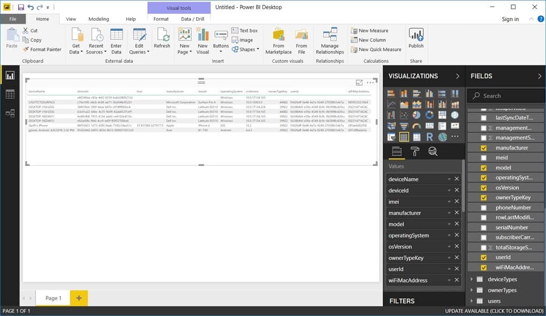
Task: Switch to the View ribbon tab
Action: point(71,19)
